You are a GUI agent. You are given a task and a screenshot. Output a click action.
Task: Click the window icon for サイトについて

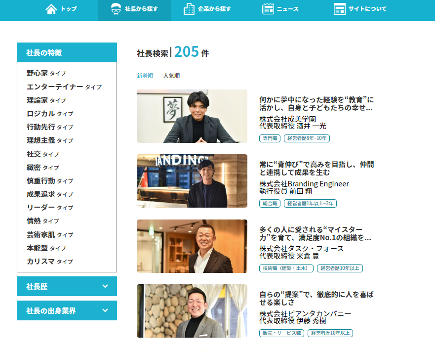(340, 9)
